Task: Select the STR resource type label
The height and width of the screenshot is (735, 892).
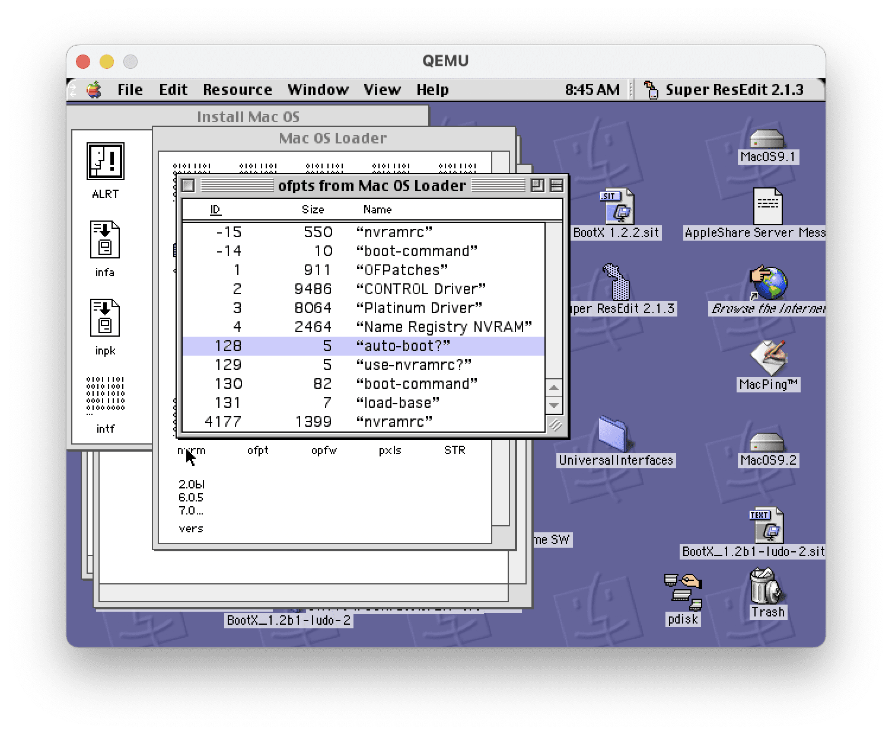Action: click(455, 450)
